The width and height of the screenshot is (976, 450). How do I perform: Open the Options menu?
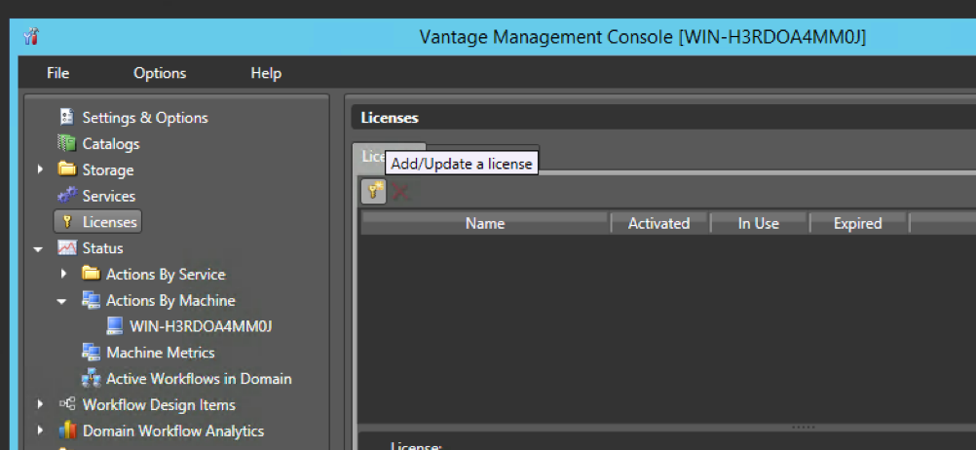click(x=160, y=73)
